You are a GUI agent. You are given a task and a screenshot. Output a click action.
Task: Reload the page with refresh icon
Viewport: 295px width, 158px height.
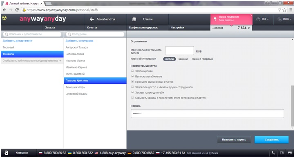tap(17, 10)
